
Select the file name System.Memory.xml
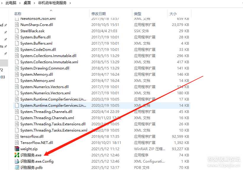coord(38,81)
